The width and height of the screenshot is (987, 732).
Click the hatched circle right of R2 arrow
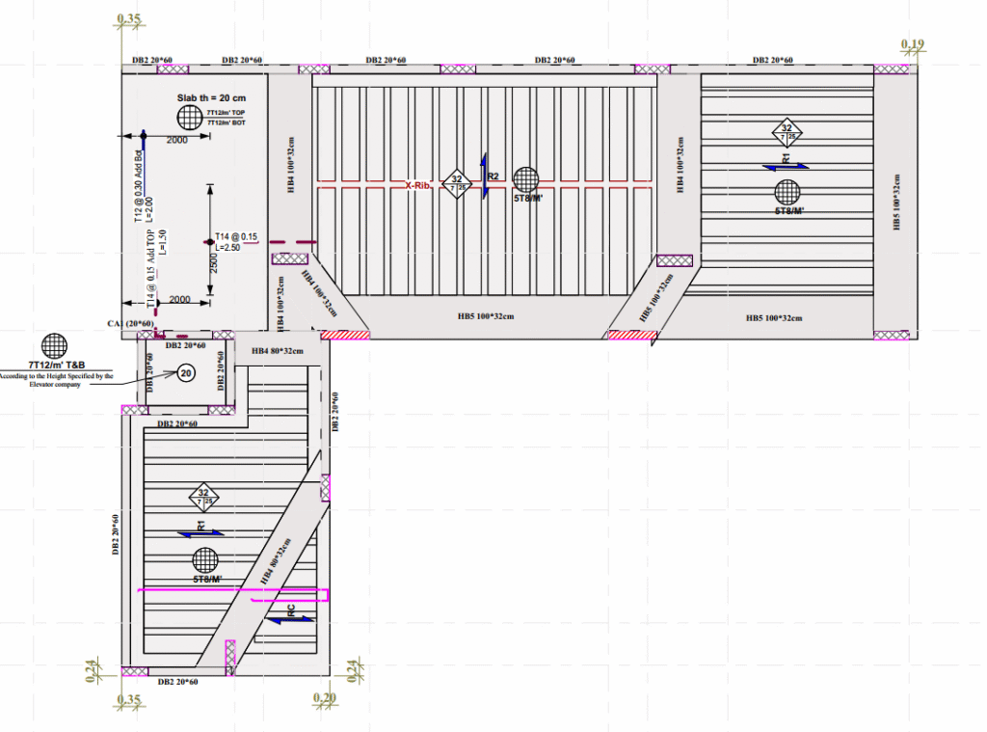pyautogui.click(x=525, y=179)
